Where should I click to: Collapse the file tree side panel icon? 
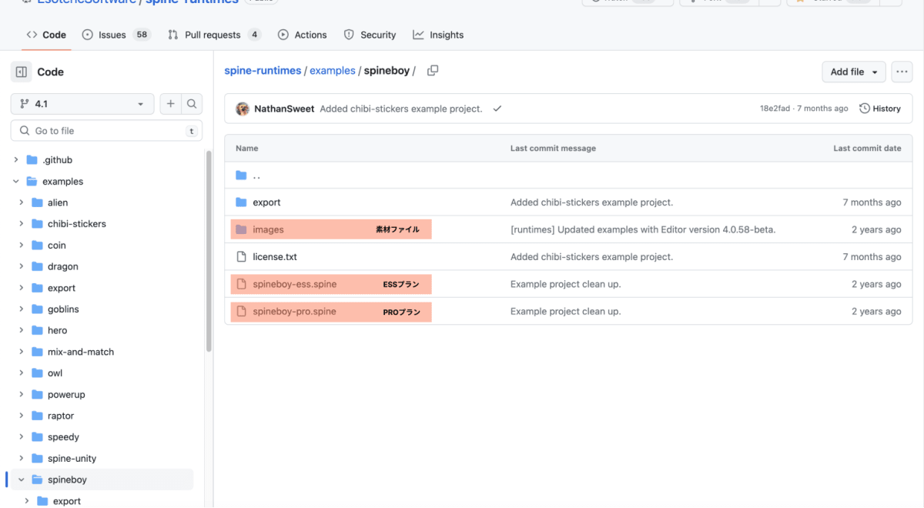pyautogui.click(x=22, y=72)
